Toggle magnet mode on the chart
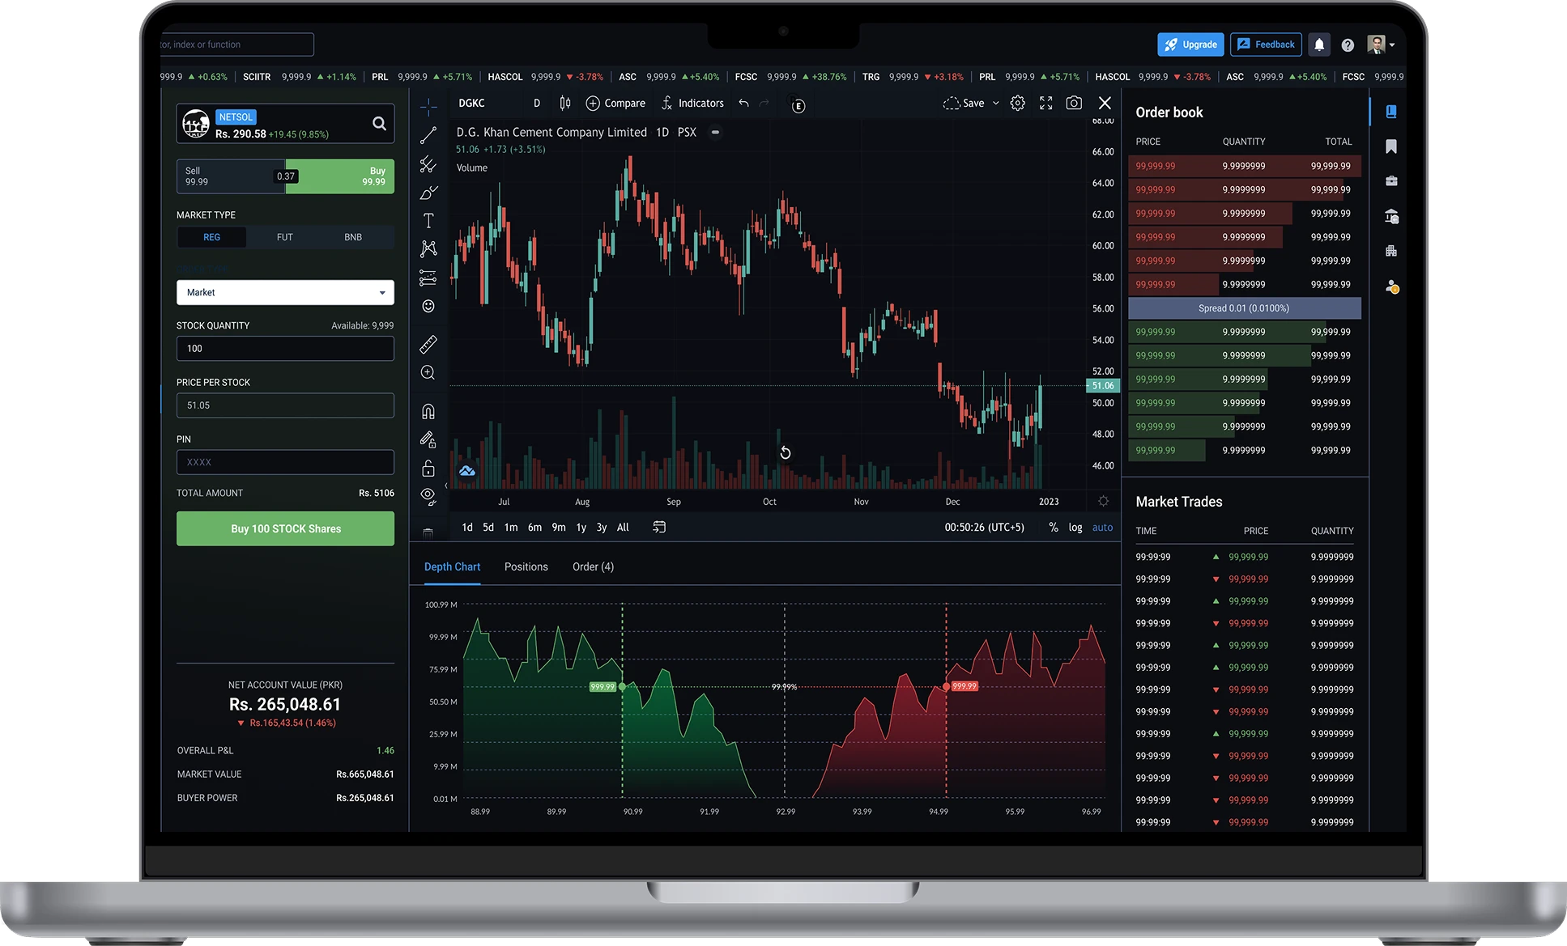Viewport: 1567px width, 946px height. [x=428, y=411]
